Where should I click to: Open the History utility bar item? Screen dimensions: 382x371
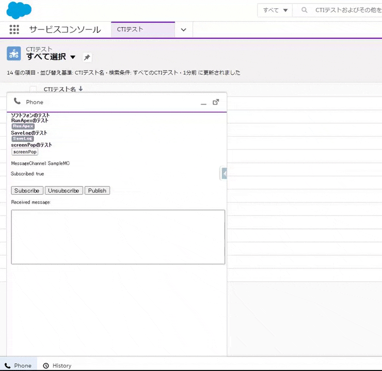(x=57, y=365)
